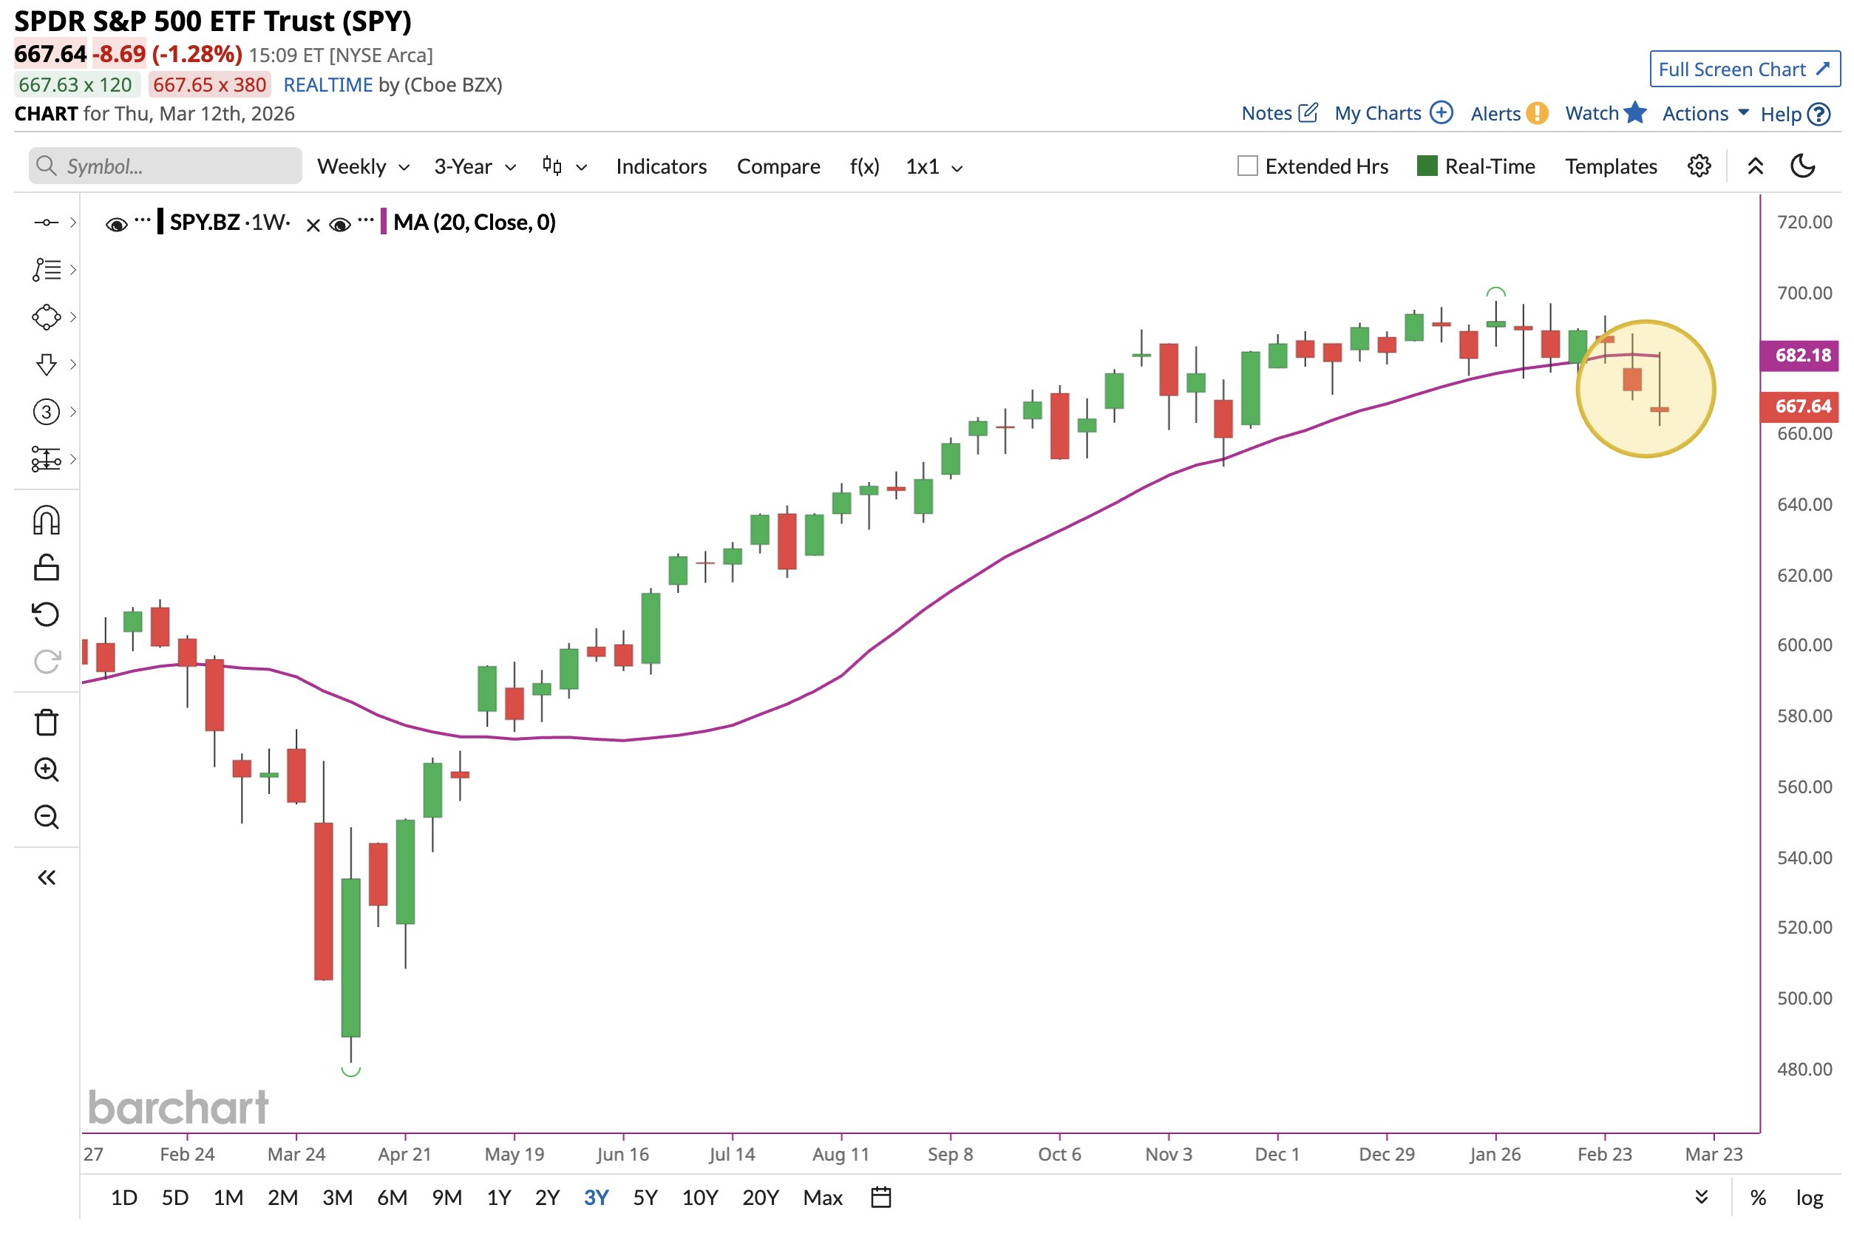Open the date range calendar icon
Viewport: 1854px width, 1239px height.
pos(880,1197)
